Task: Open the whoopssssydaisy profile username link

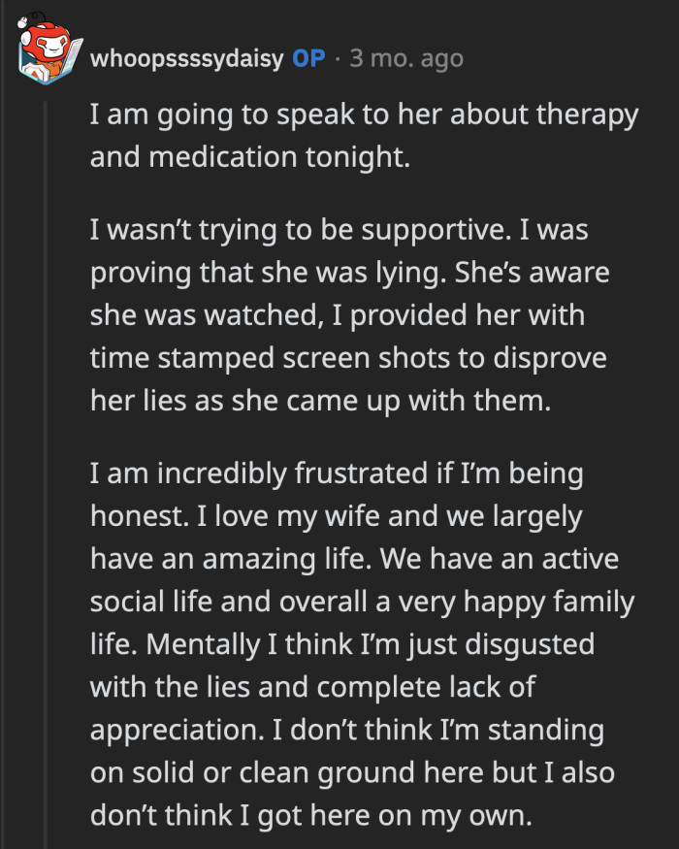Action: (x=186, y=59)
